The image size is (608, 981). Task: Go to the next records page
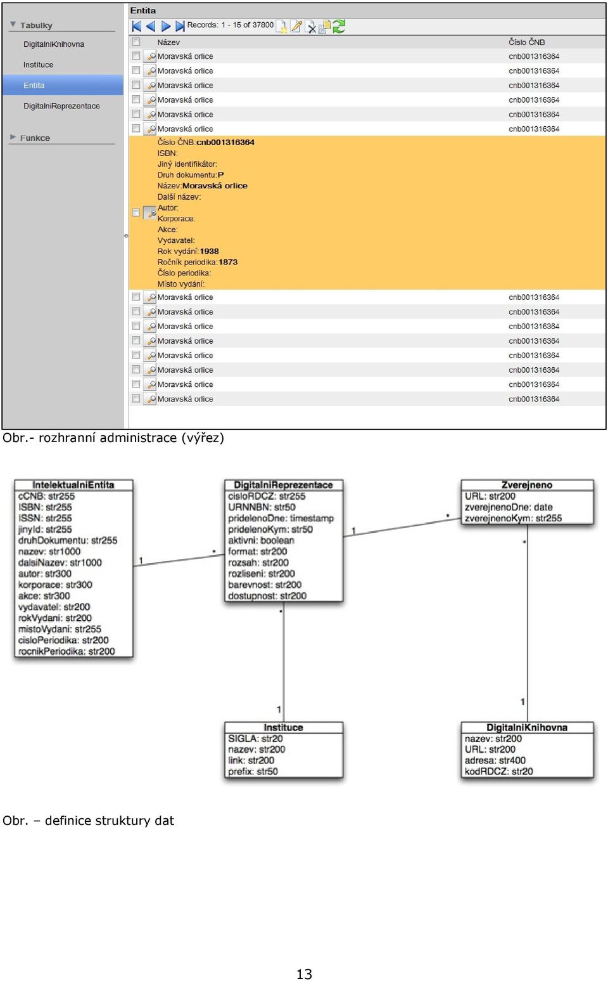pyautogui.click(x=166, y=26)
